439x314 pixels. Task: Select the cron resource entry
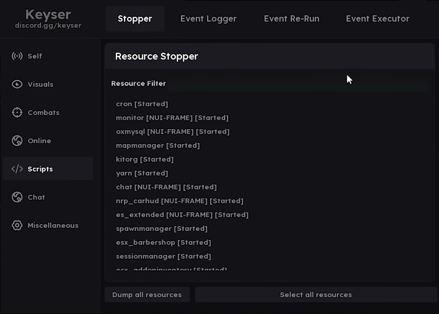[x=142, y=104]
